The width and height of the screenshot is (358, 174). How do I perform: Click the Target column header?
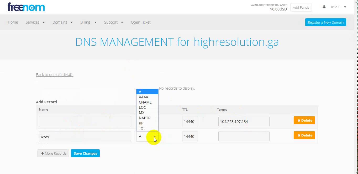[222, 110]
